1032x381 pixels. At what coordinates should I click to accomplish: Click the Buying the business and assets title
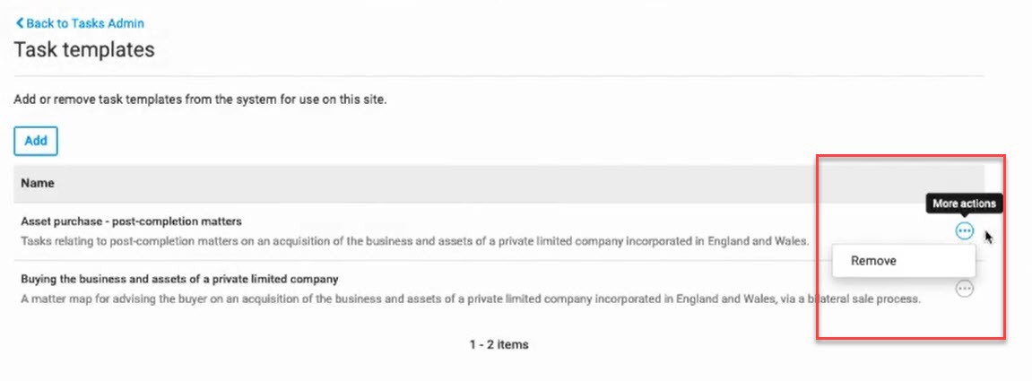click(178, 278)
